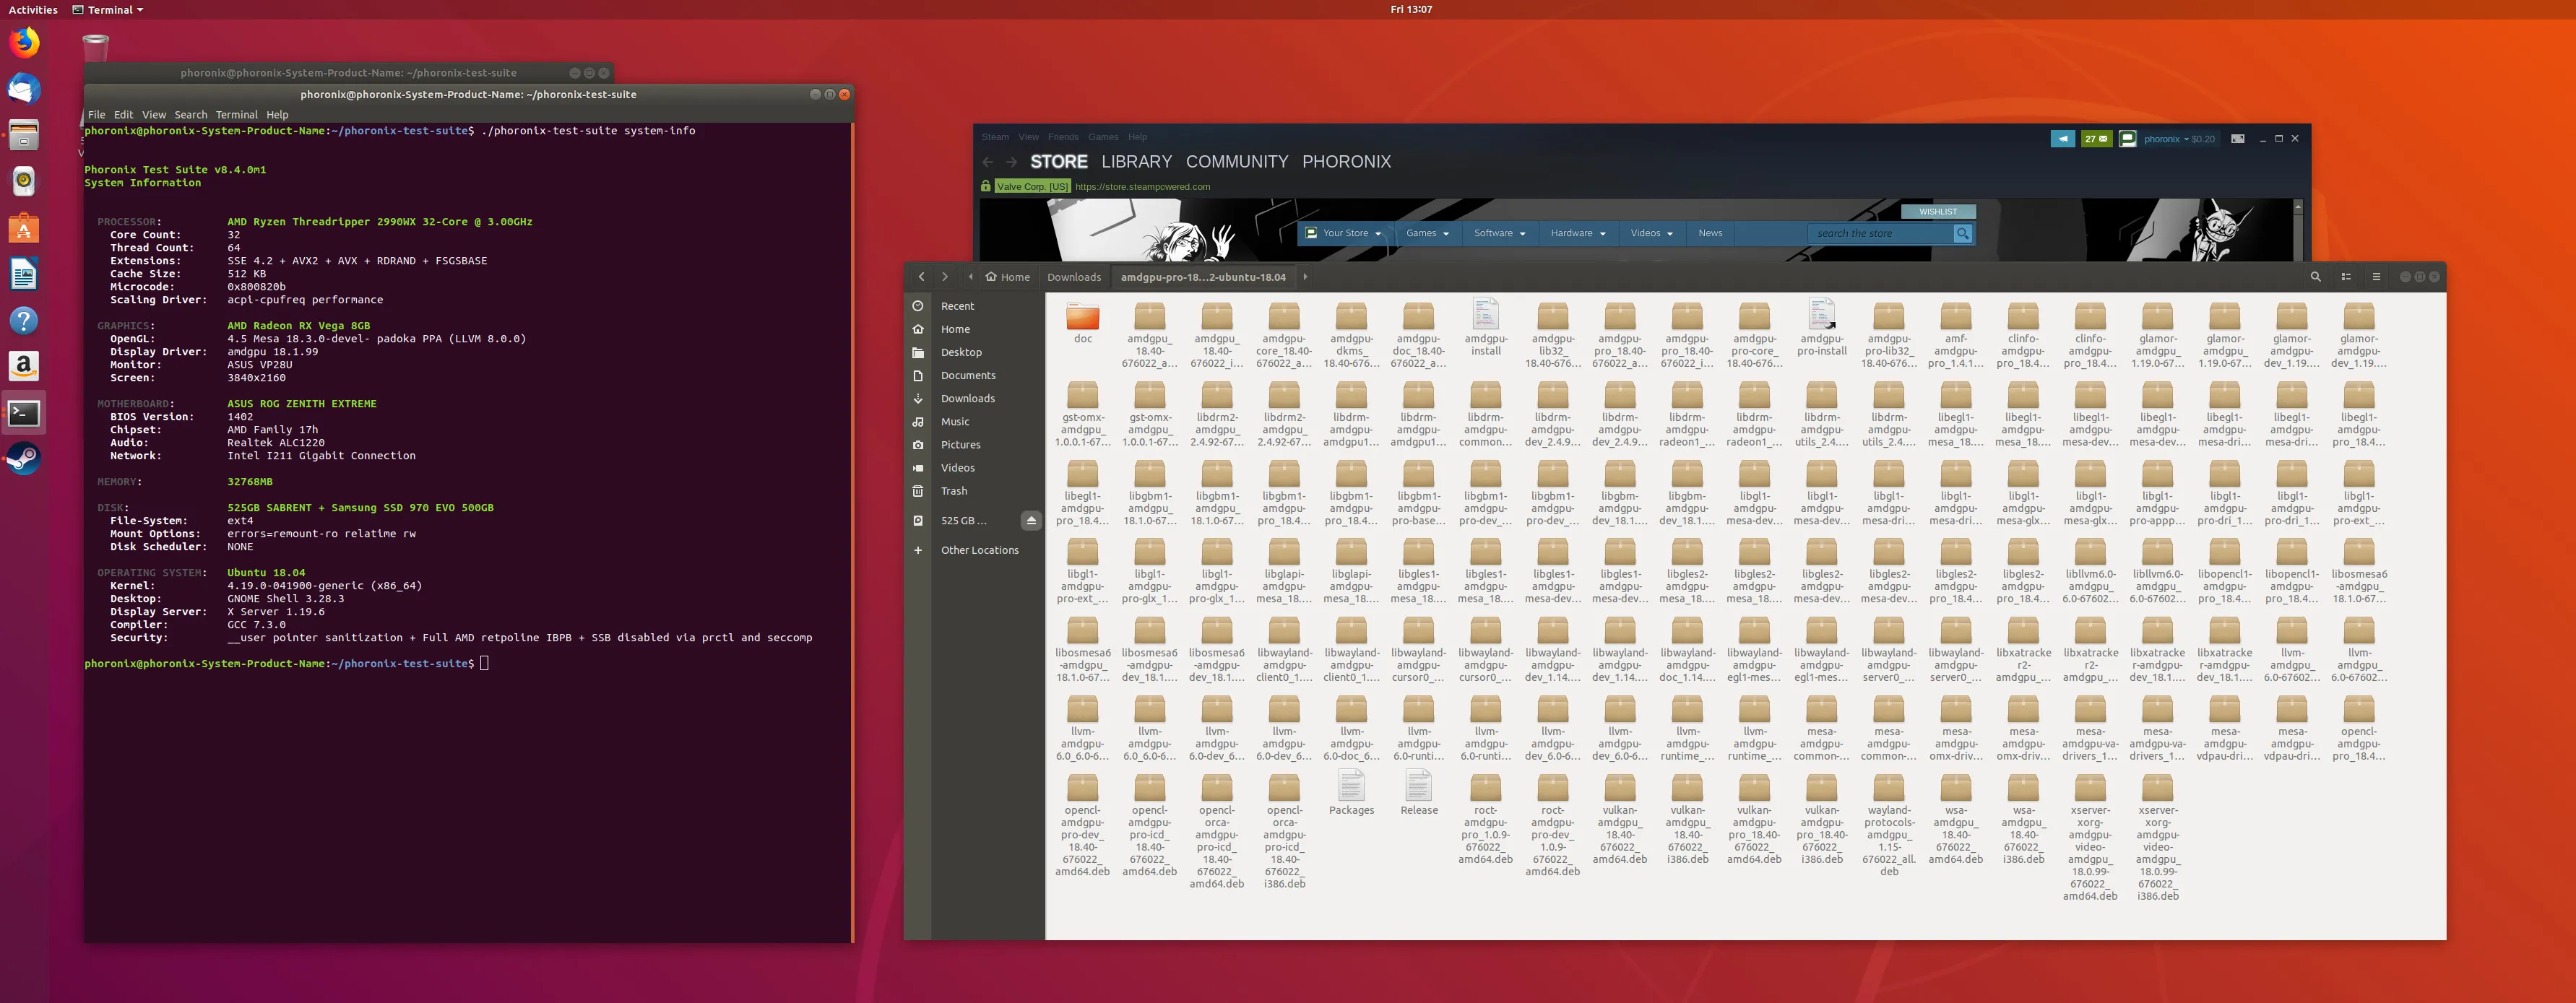
Task: Expand the Your Store dropdown in Steam
Action: [x=1344, y=233]
